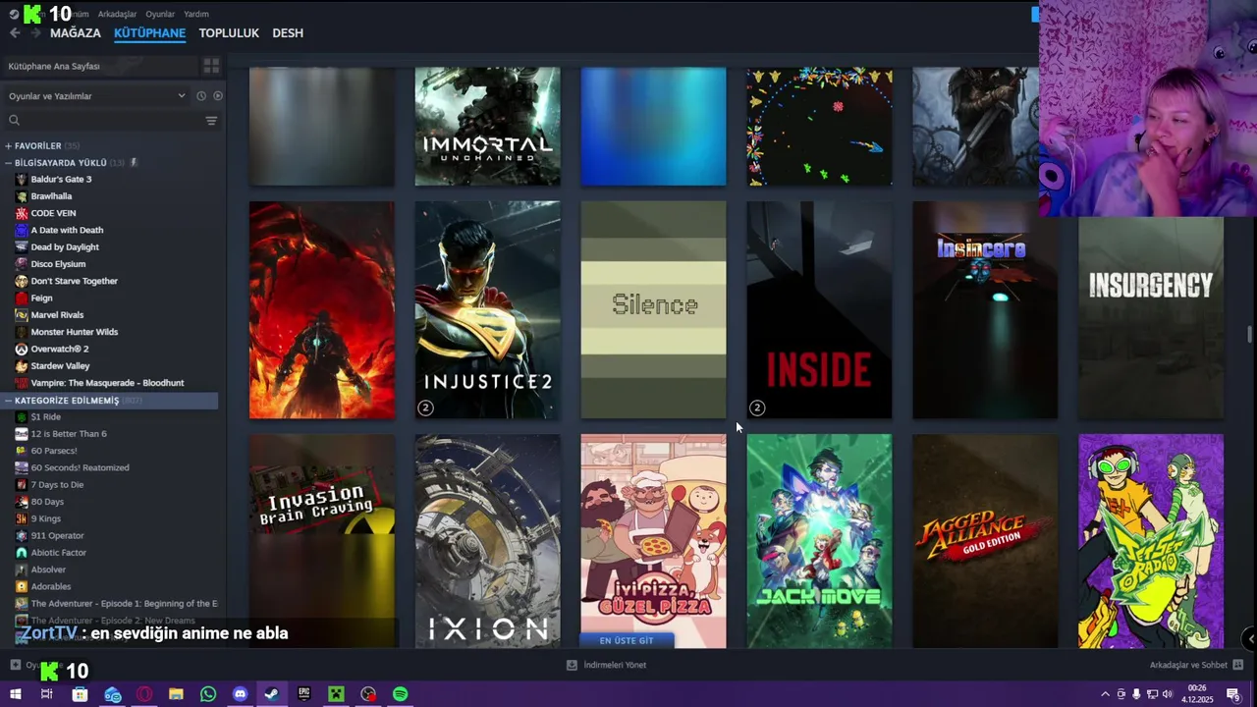
Task: Select Don't Starve Together entry
Action: click(x=74, y=281)
